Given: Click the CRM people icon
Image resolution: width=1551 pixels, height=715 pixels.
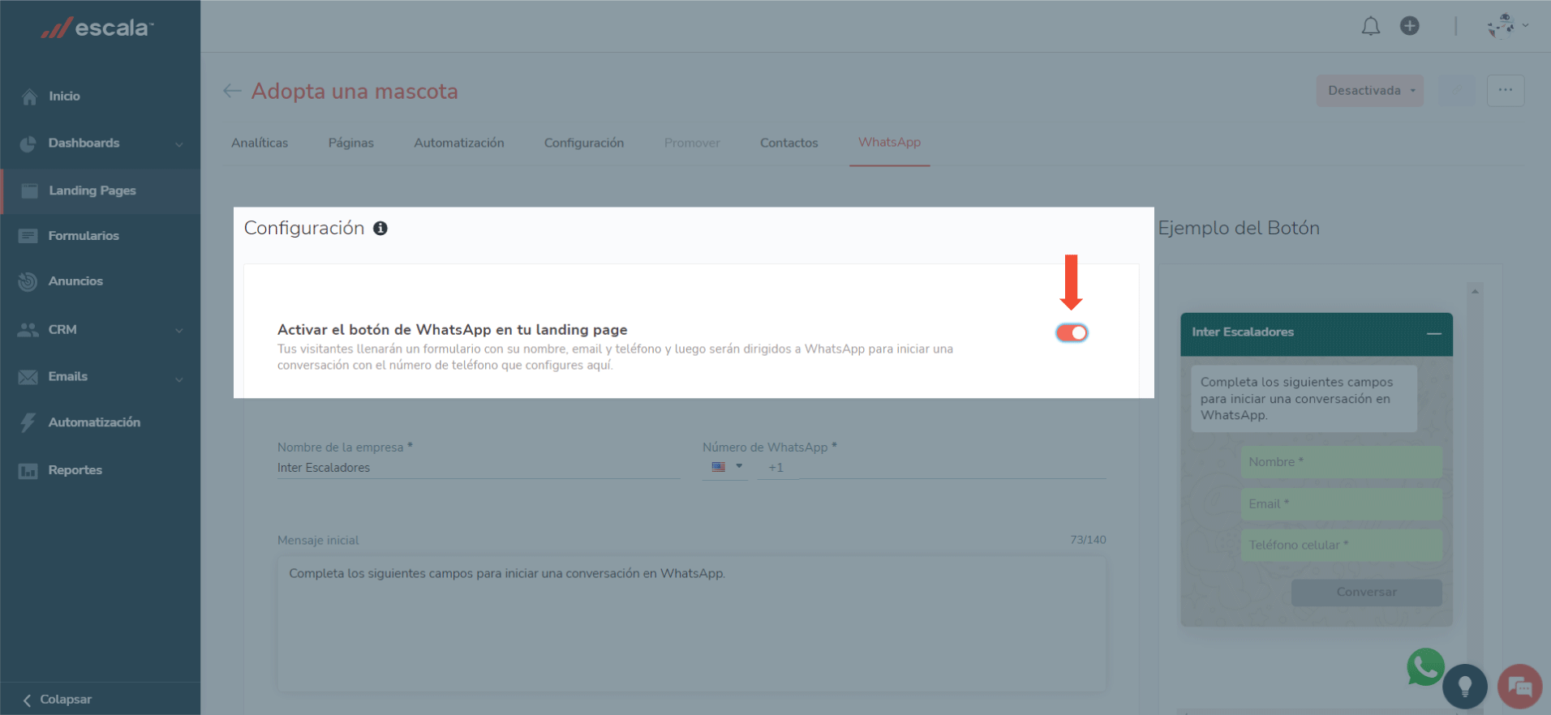Looking at the screenshot, I should click(x=28, y=330).
